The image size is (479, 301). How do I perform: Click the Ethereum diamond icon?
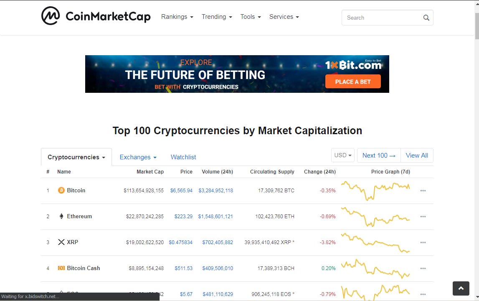point(61,216)
